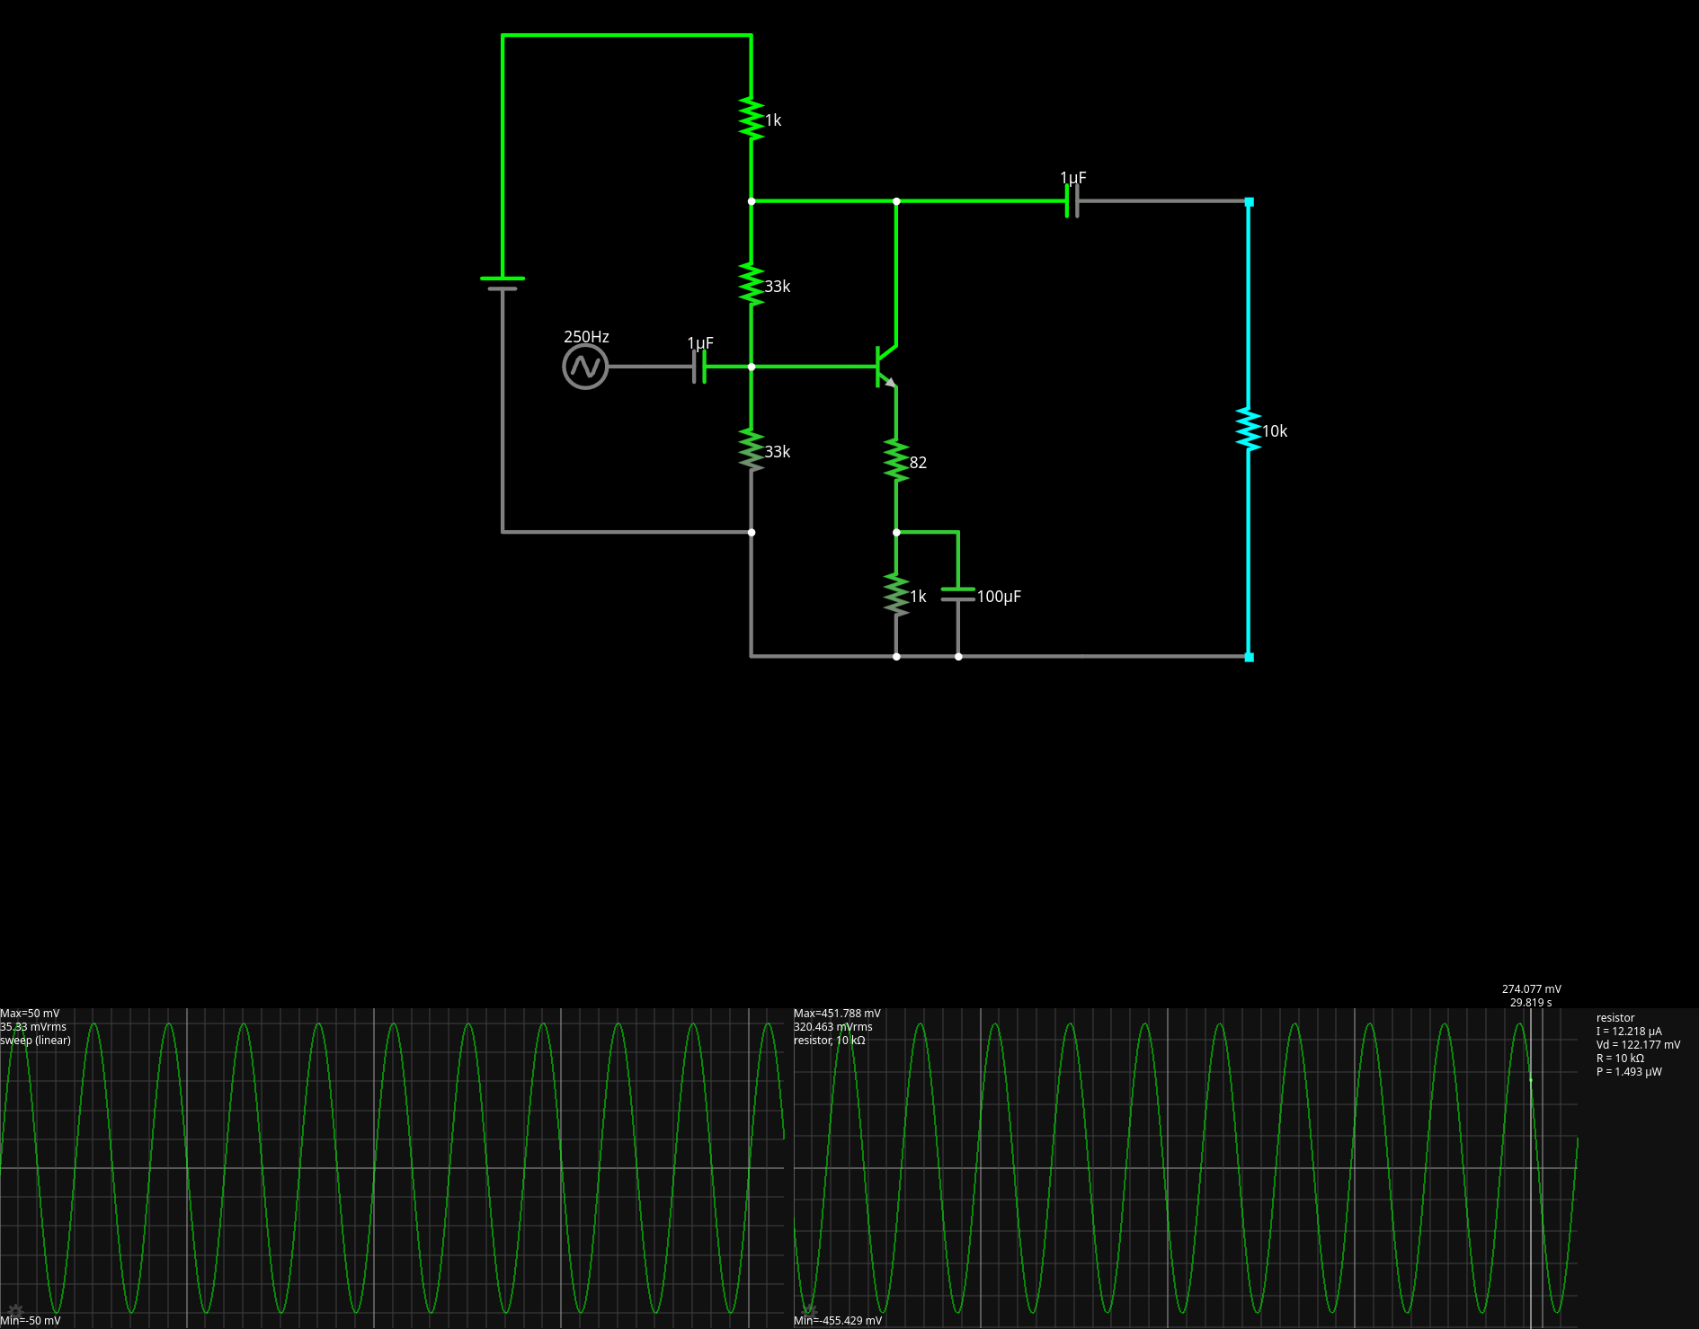This screenshot has width=1699, height=1329.
Task: Click the R = 10 kΩ info line
Action: (x=1620, y=1059)
